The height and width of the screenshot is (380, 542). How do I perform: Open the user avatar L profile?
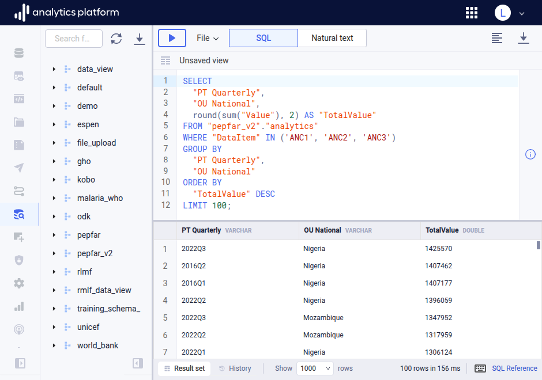(x=503, y=13)
